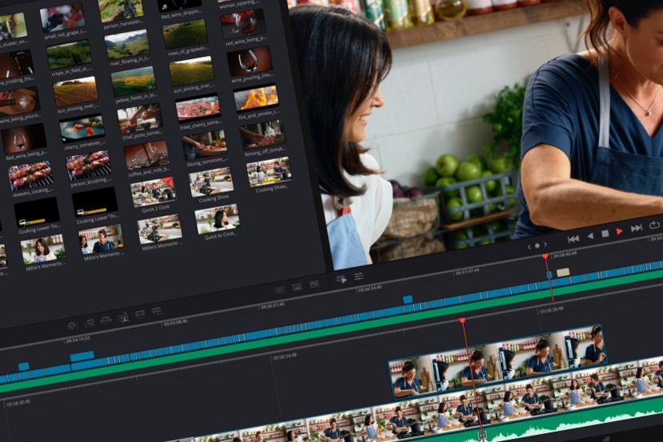Screen dimensions: 663x442
Task: Select the fire_and_smoke clip thumbnail
Action: click(256, 98)
